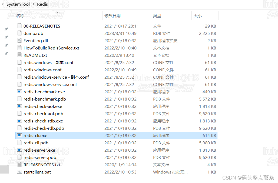The height and width of the screenshot is (183, 278).
Task: Click the redis-check-aof.exe application icon
Action: coord(19,106)
